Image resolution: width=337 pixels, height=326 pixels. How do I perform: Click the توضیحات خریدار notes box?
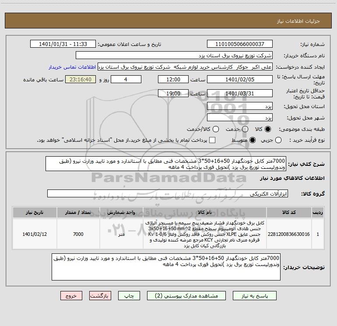[x=166, y=267]
